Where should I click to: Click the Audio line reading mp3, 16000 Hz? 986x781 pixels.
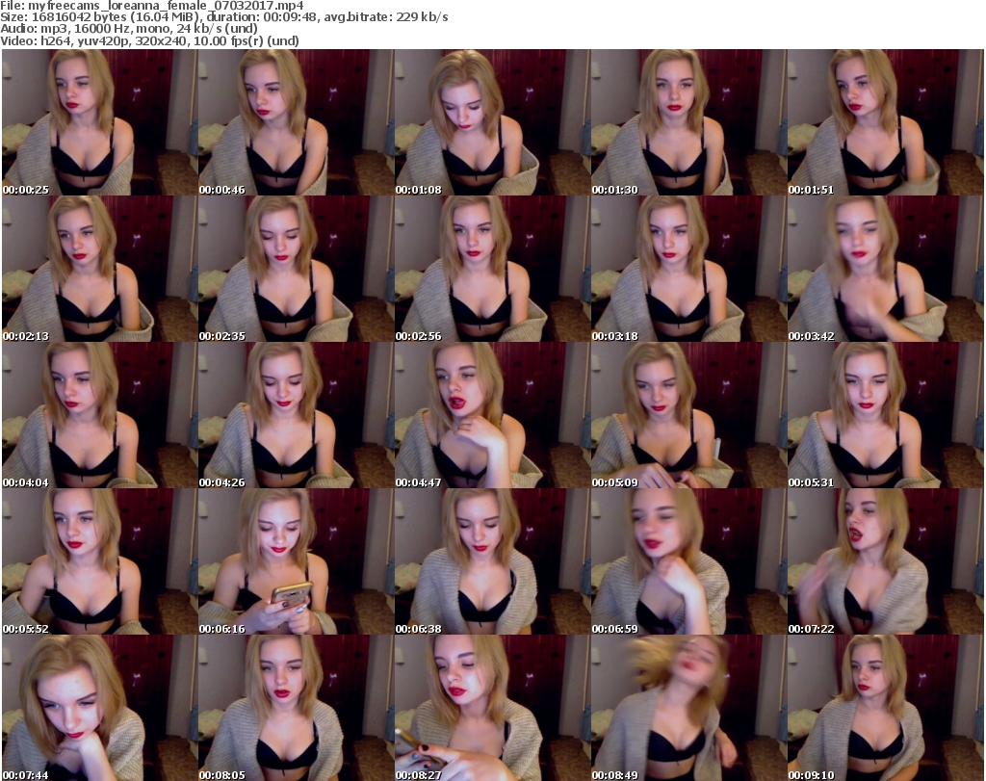pos(129,29)
